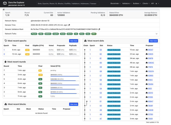Viewport: 171px width, 125px height.
Task: Click the Yes final badge for round 4
Action: click(40, 83)
